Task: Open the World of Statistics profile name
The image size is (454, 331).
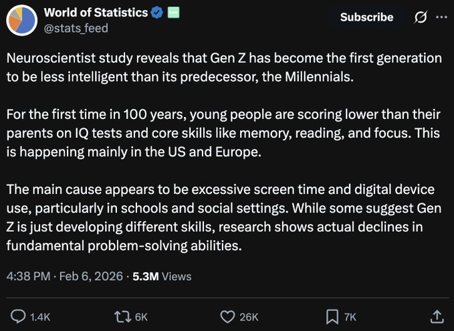Action: click(96, 13)
